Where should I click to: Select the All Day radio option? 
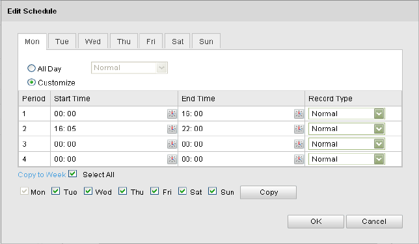point(31,68)
